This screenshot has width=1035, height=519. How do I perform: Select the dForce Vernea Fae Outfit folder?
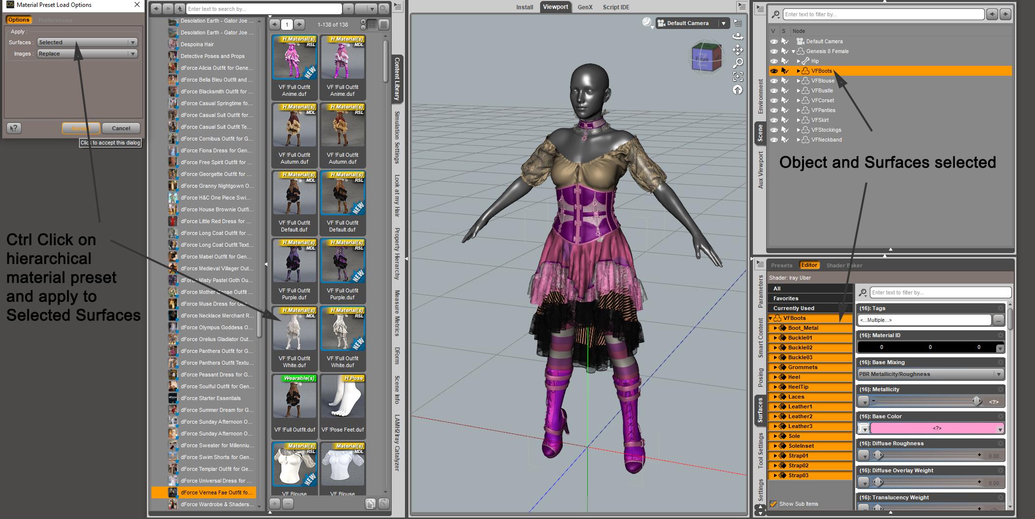point(204,492)
